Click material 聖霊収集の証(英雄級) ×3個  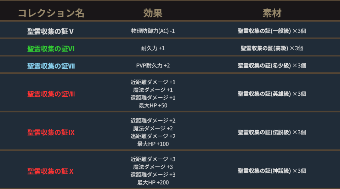[x=272, y=94]
